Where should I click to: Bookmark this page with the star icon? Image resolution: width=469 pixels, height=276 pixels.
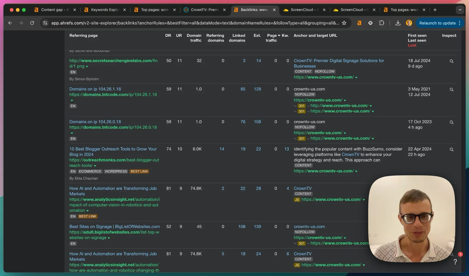click(x=344, y=23)
